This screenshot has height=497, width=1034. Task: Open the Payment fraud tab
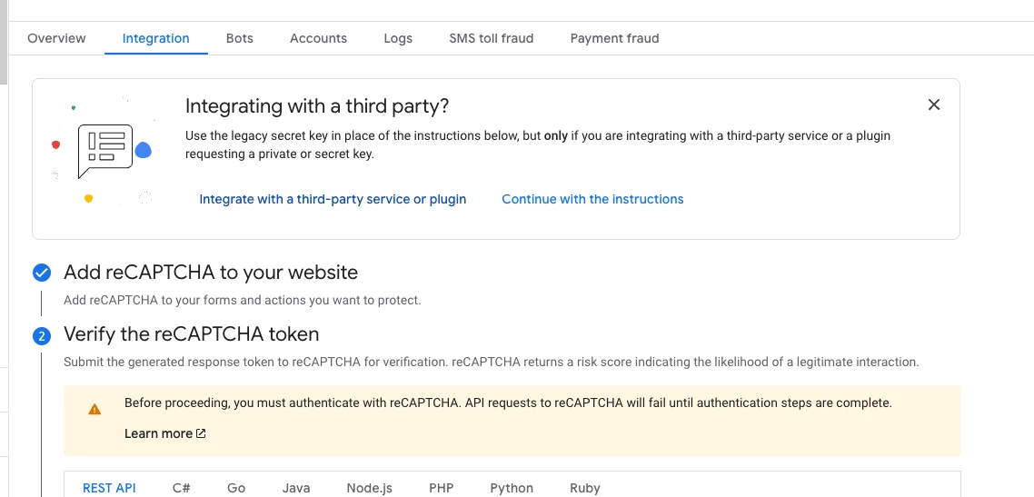click(x=614, y=38)
